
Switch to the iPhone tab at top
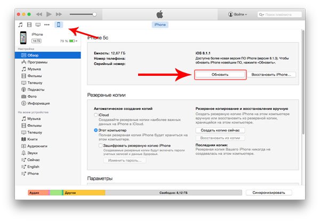pyautogui.click(x=160, y=25)
